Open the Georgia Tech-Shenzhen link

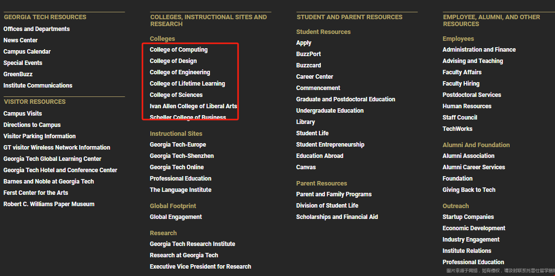point(182,156)
